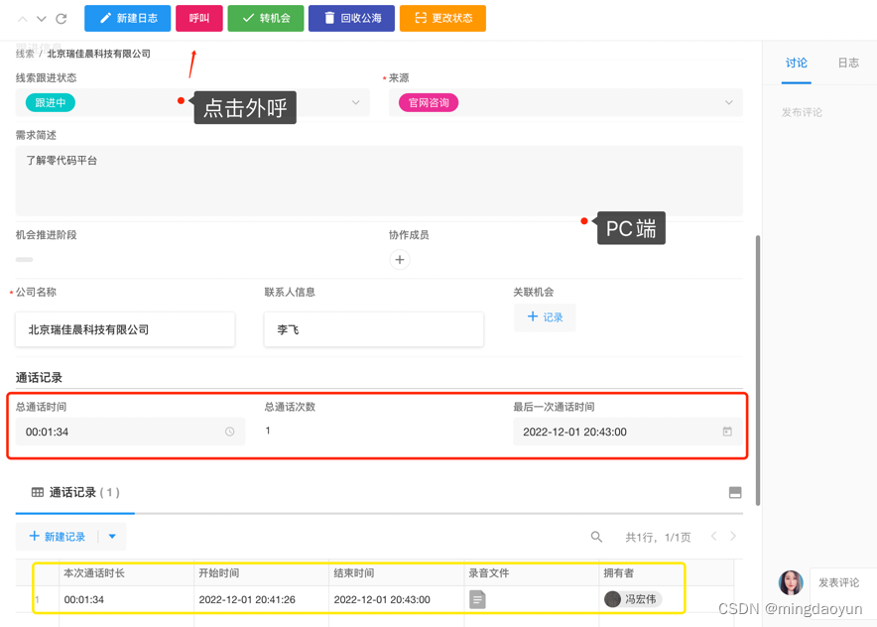This screenshot has height=627, width=877.
Task: Go to next page of call records
Action: (733, 537)
